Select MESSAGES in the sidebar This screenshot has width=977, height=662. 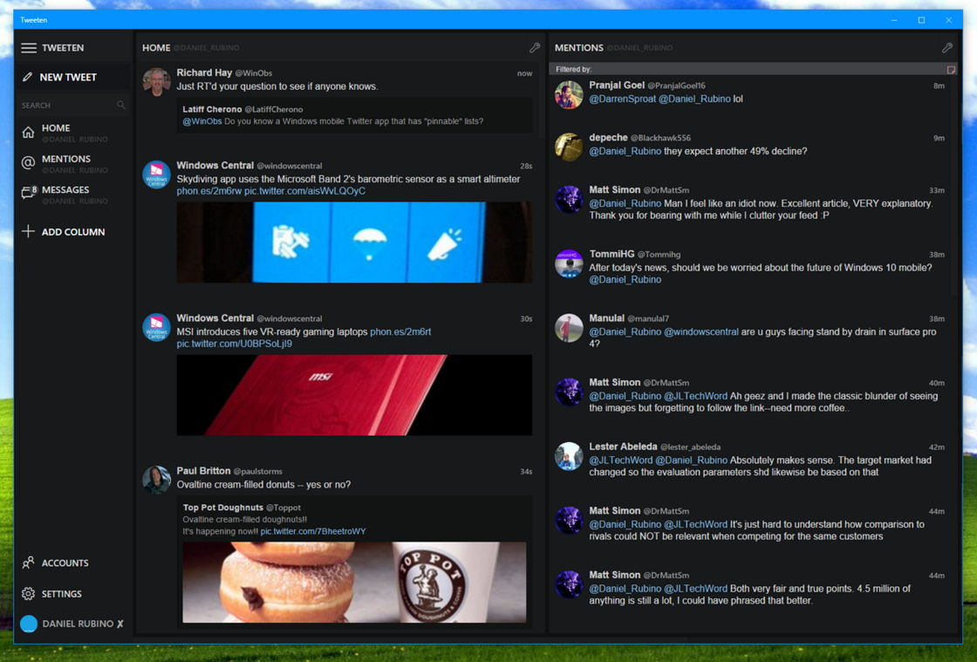[65, 189]
